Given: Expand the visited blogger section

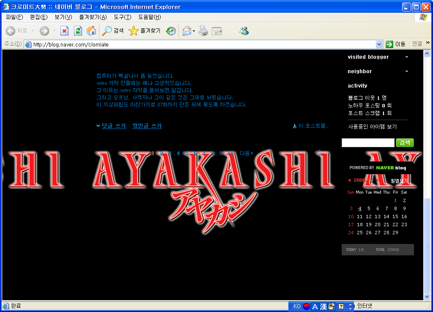Looking at the screenshot, I should coord(407,57).
